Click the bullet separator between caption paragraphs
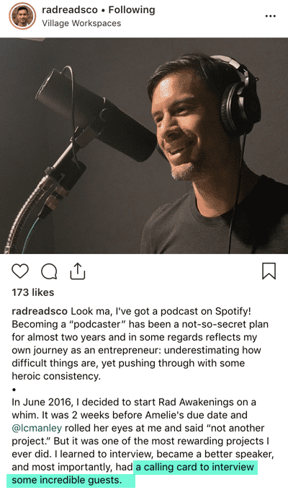This screenshot has height=490, width=288. pyautogui.click(x=14, y=390)
